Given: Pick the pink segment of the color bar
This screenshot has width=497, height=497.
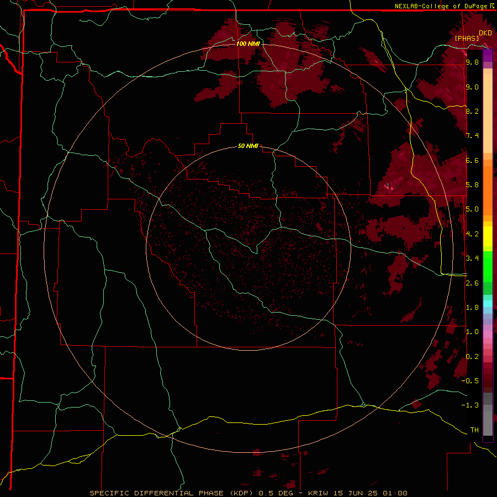Looking at the screenshot, I should 488,335.
